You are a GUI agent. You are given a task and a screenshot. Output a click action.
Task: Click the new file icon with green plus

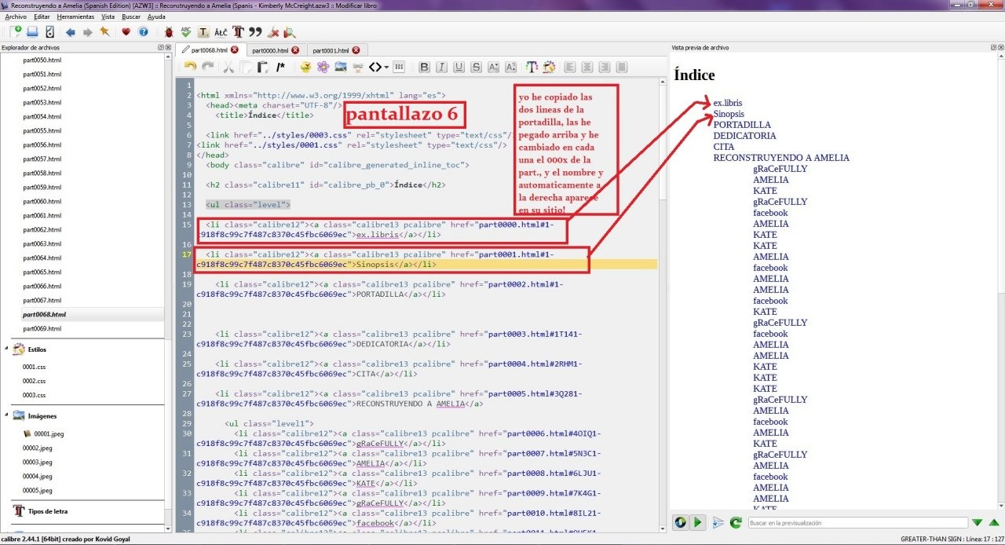pos(16,32)
